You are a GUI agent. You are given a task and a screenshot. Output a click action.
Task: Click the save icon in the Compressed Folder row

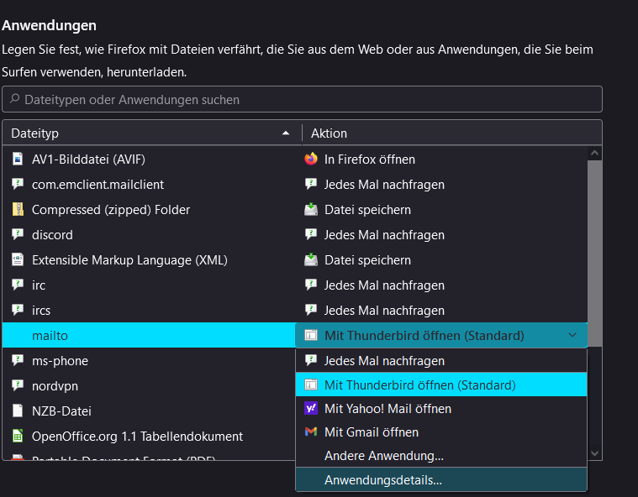[311, 209]
